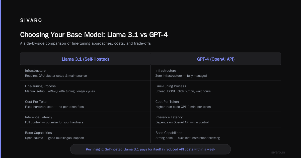
Task: Click 'Open-source — good multilingual support'
Action: tap(55, 138)
